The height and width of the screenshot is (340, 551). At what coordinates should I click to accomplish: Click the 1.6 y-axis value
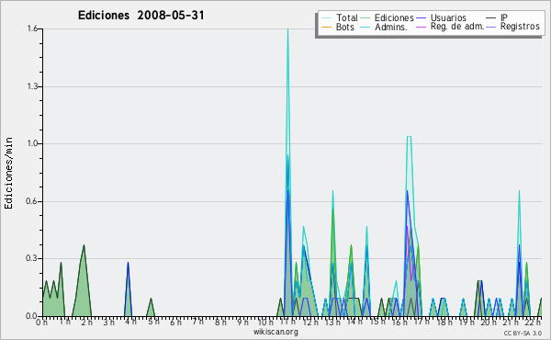tap(32, 28)
